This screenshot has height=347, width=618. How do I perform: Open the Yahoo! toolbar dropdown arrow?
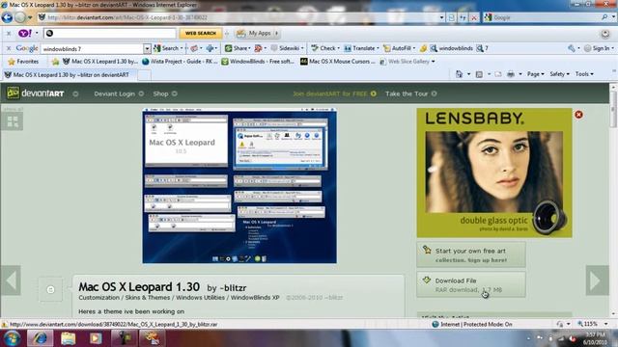click(x=37, y=33)
